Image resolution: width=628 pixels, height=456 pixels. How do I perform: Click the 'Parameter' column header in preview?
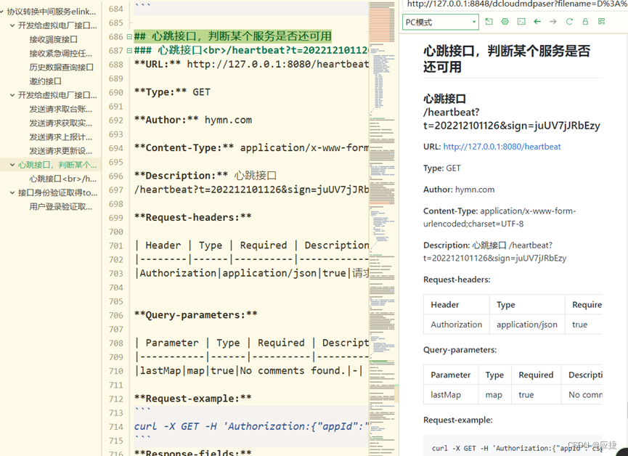pos(451,375)
